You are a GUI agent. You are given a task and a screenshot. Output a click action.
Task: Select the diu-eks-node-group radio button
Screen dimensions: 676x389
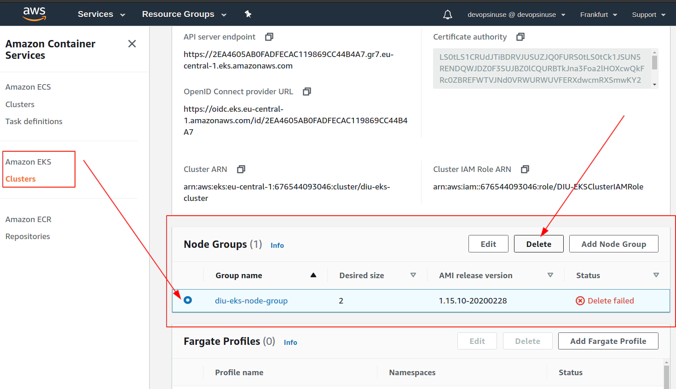tap(188, 300)
